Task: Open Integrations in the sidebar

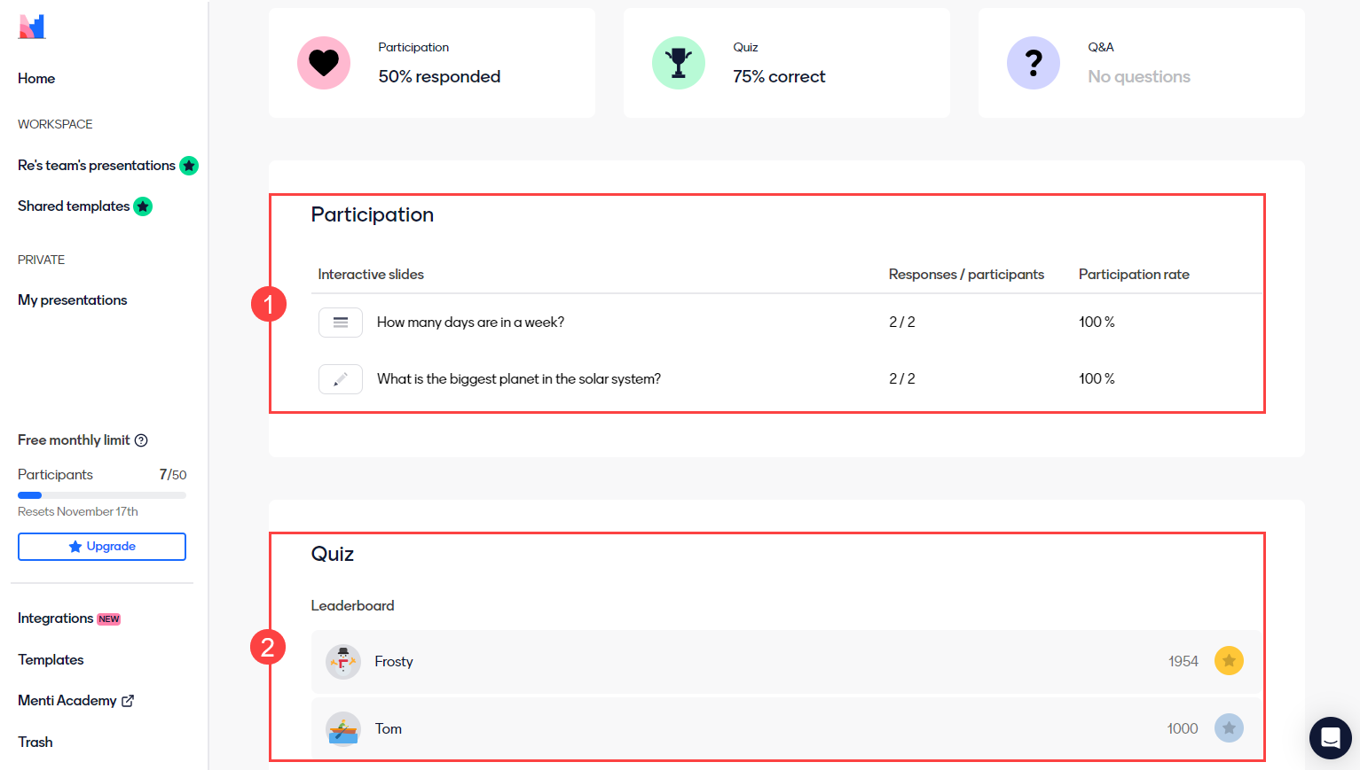Action: pyautogui.click(x=54, y=618)
